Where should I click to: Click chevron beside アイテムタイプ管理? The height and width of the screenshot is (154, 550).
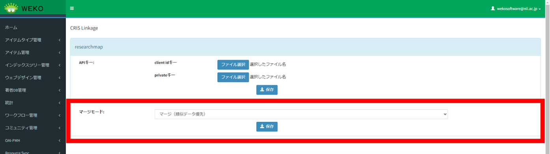(60, 40)
